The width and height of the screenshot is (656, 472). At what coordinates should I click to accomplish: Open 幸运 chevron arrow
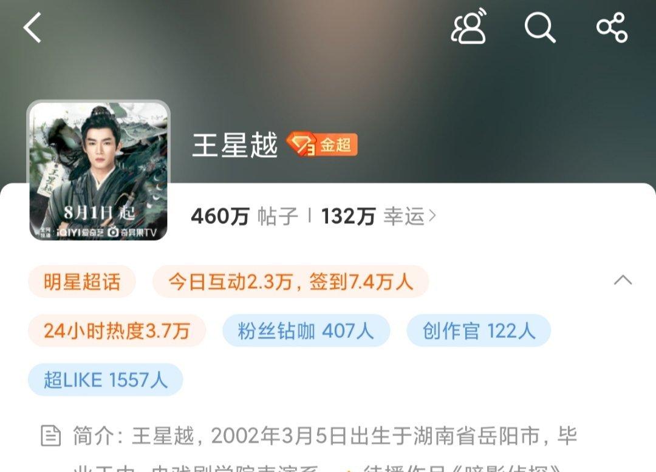pyautogui.click(x=432, y=216)
